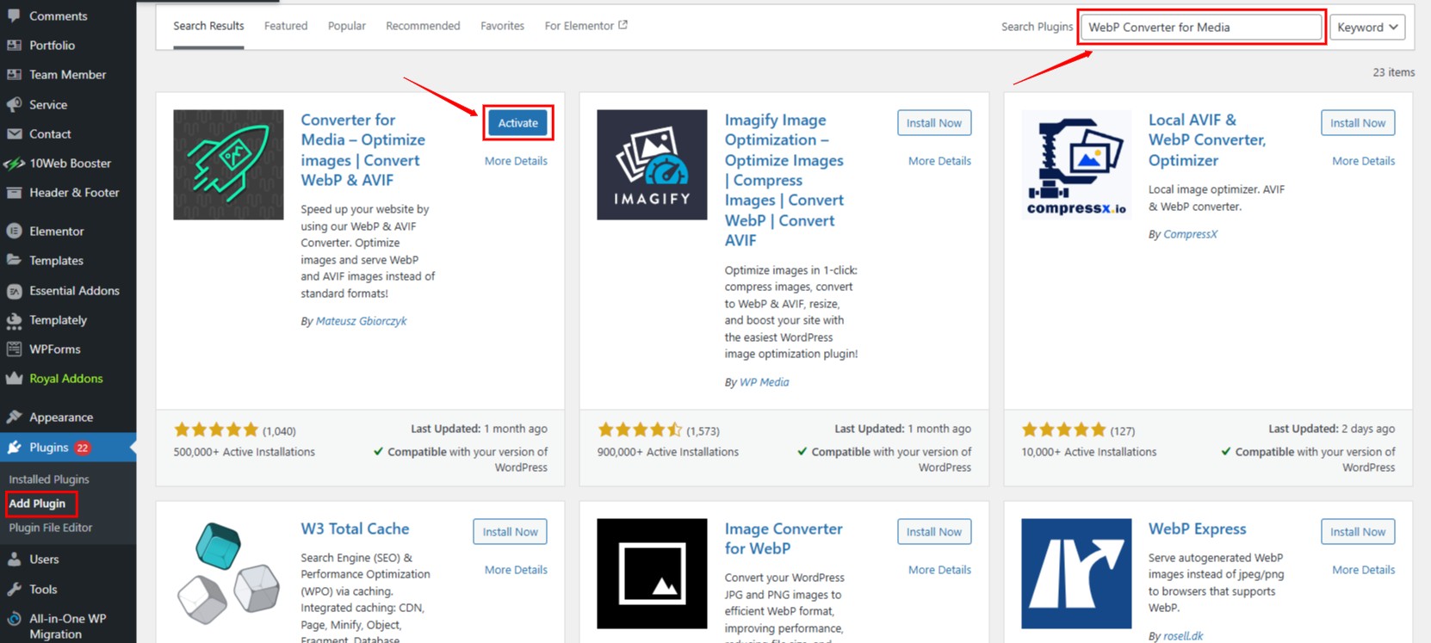Open author CompressX link
Image resolution: width=1431 pixels, height=643 pixels.
click(x=1190, y=234)
